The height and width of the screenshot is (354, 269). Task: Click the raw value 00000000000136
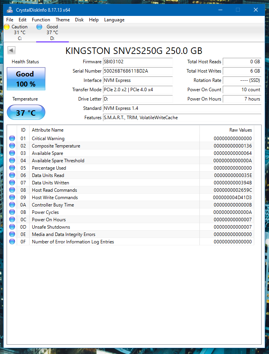(232, 146)
